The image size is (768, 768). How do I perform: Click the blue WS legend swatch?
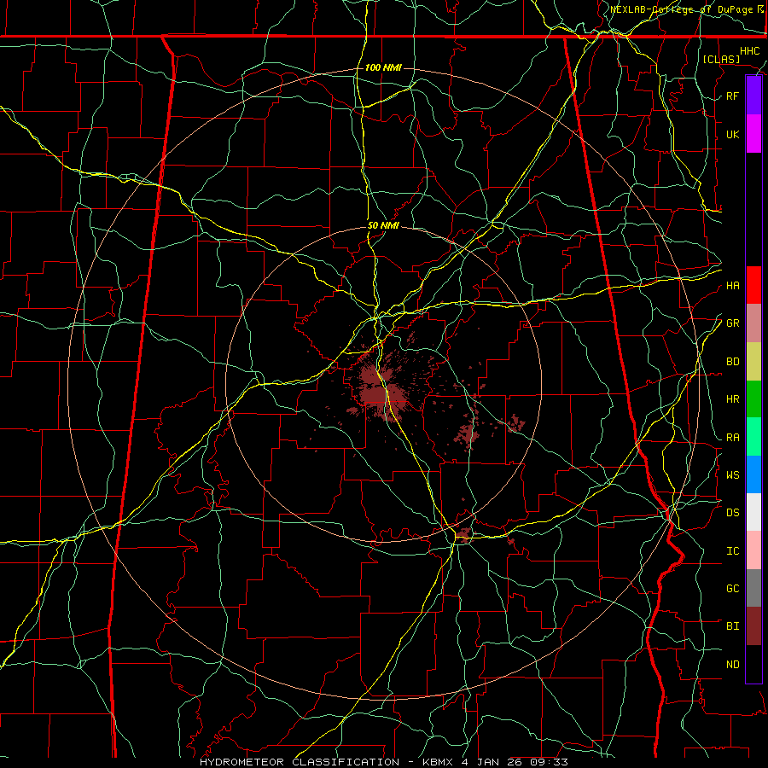pyautogui.click(x=753, y=474)
